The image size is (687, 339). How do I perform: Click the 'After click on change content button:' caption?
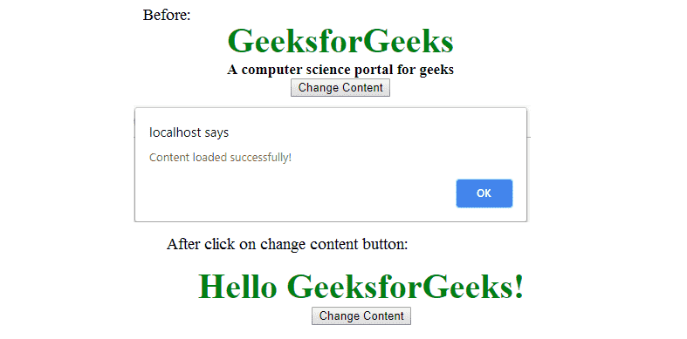point(287,244)
